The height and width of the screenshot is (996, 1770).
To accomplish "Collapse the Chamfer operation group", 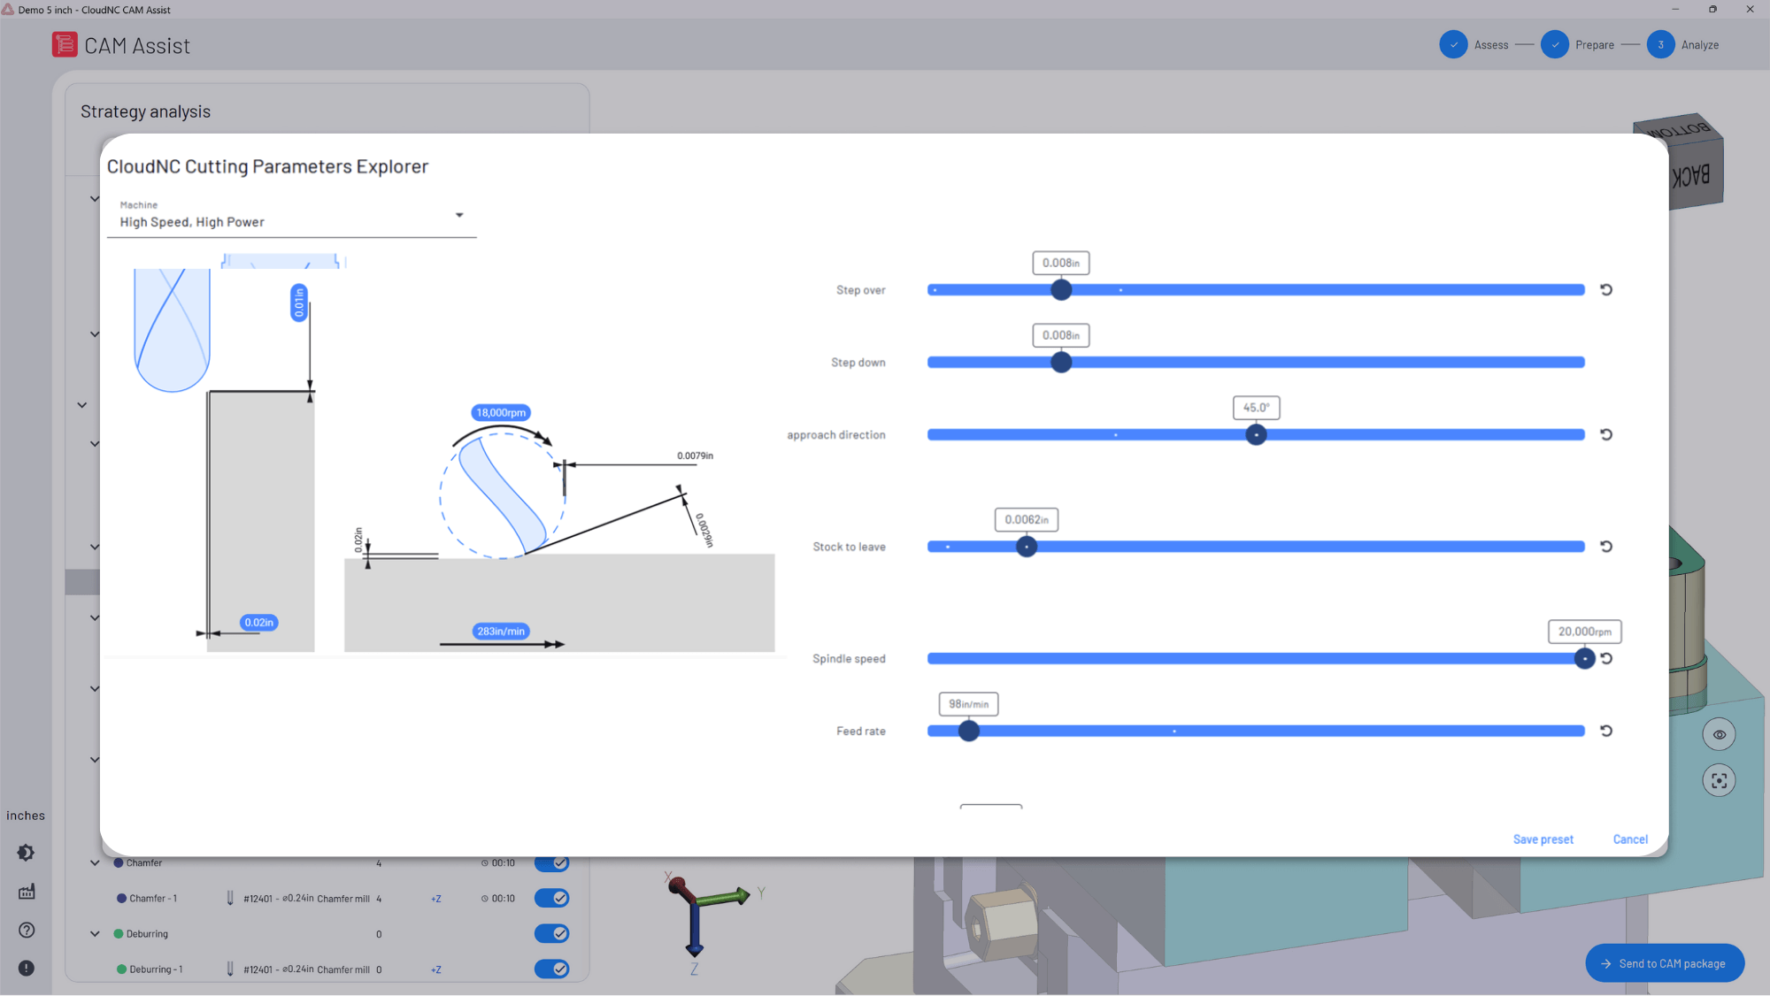I will click(95, 862).
